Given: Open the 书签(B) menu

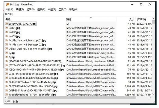Looking at the screenshot, I should (x=52, y=9).
